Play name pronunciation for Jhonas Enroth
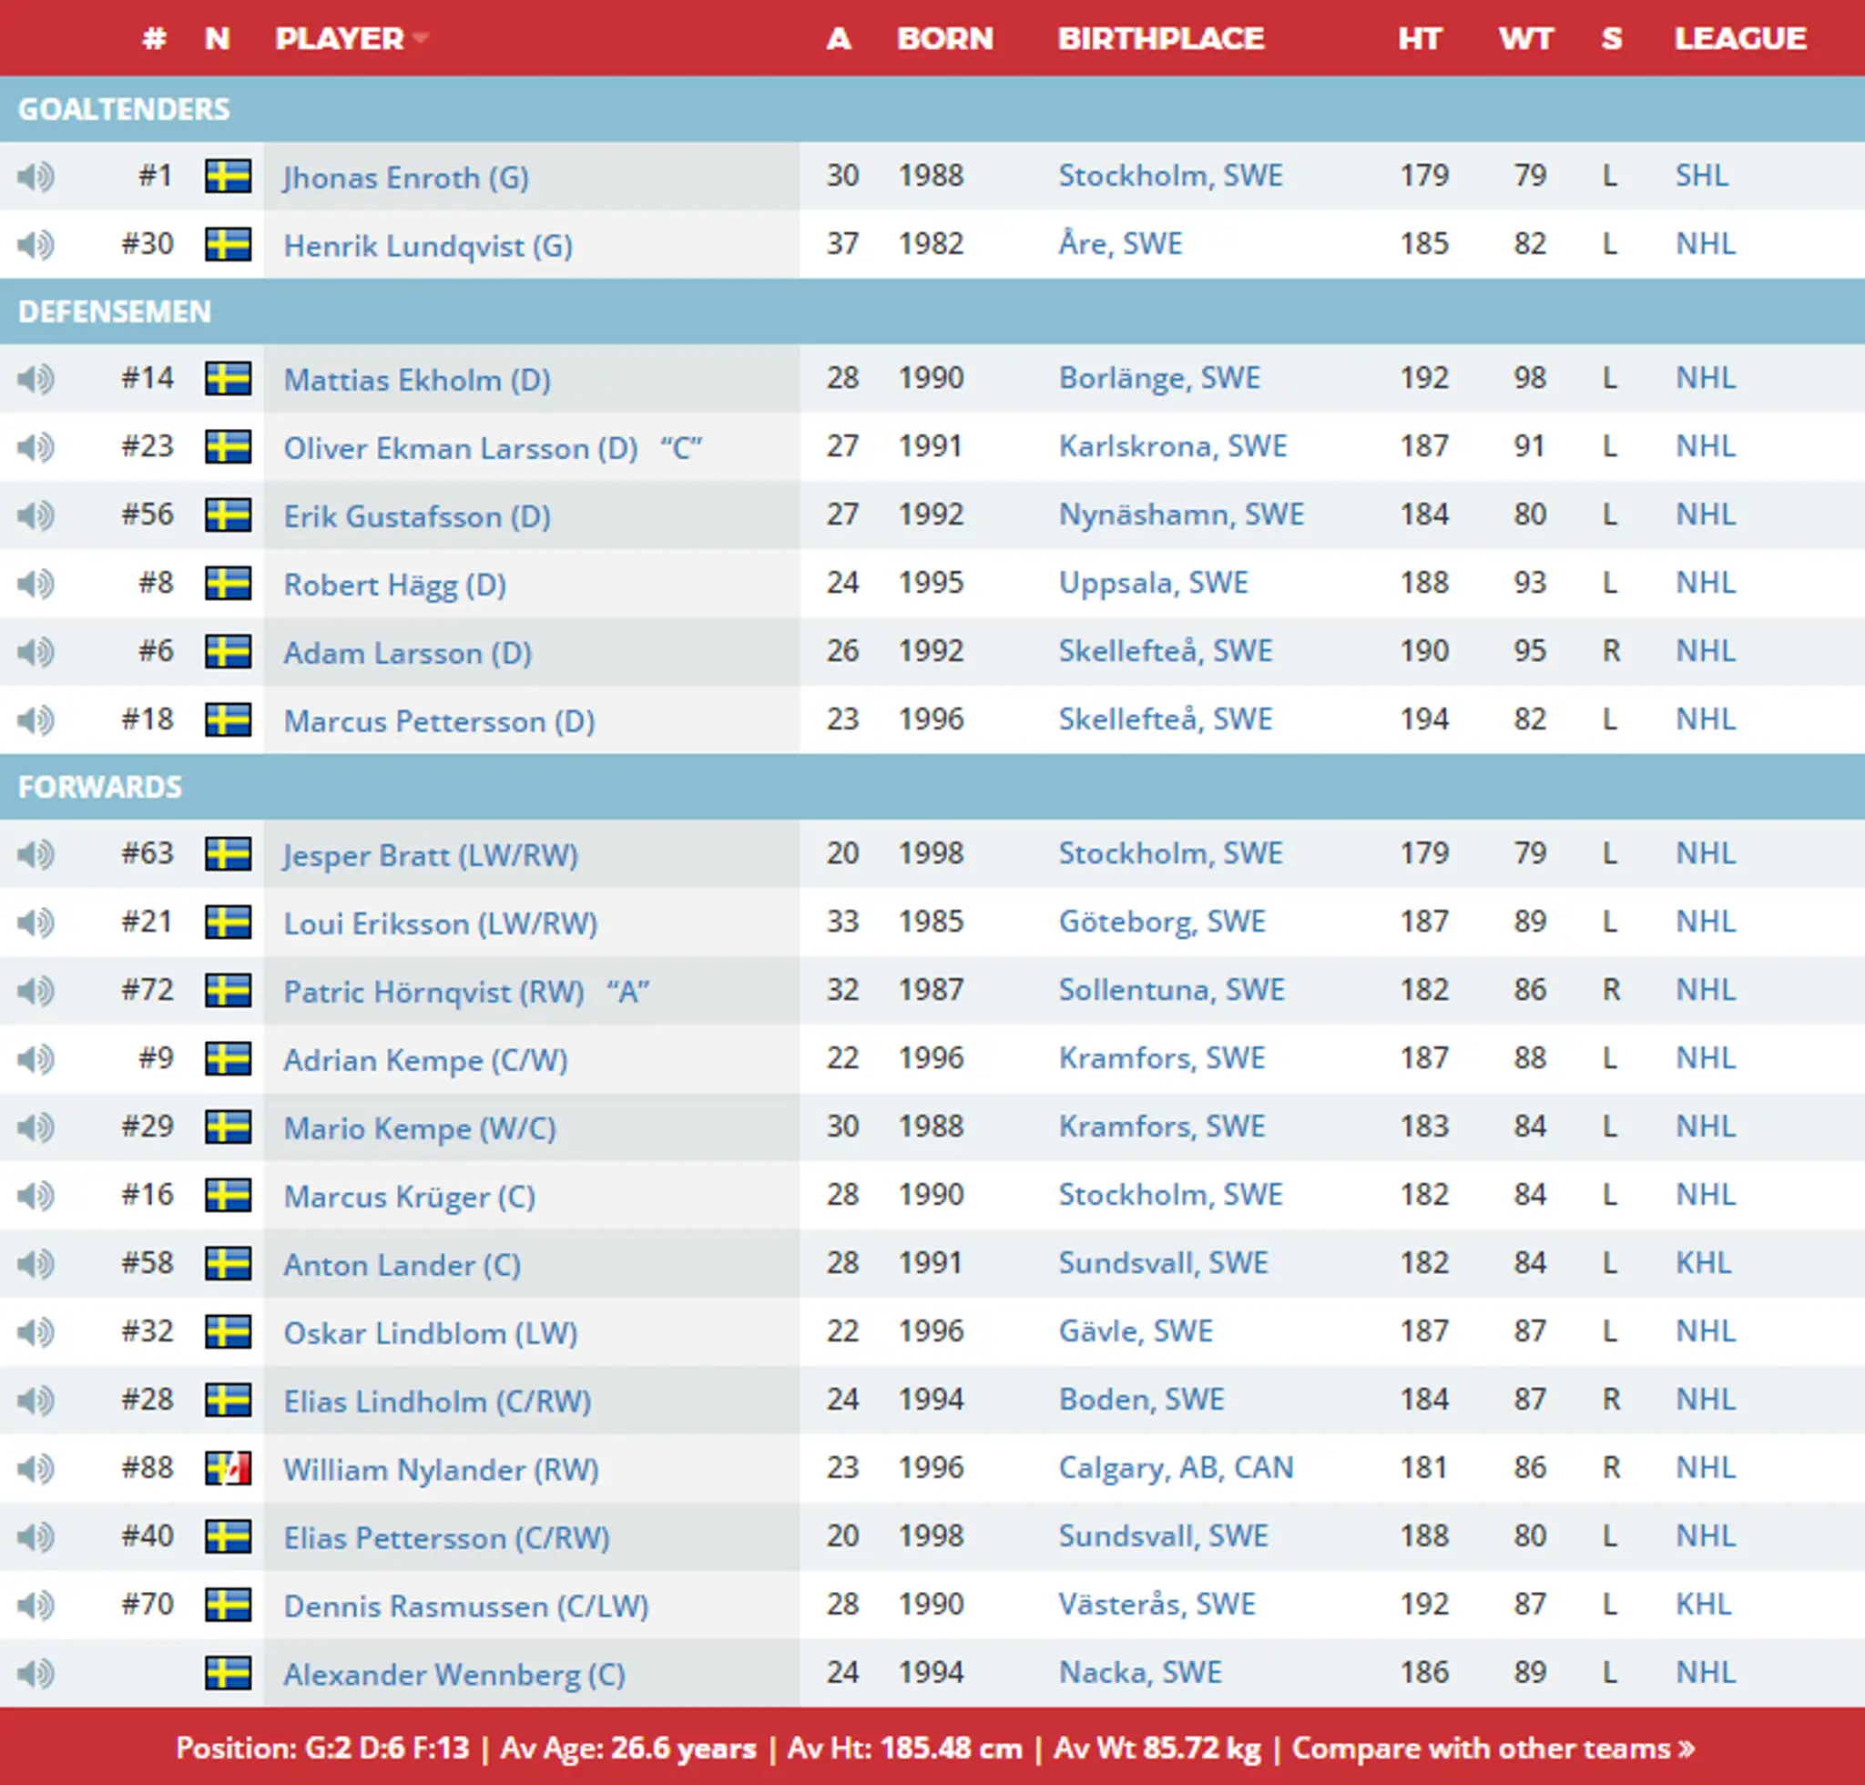 (36, 177)
